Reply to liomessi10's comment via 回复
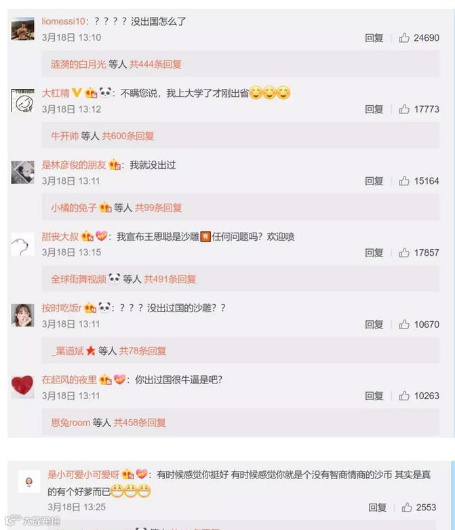 (x=374, y=37)
